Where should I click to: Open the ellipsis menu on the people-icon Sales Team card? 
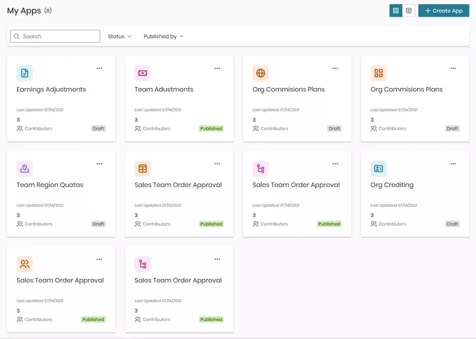point(99,259)
